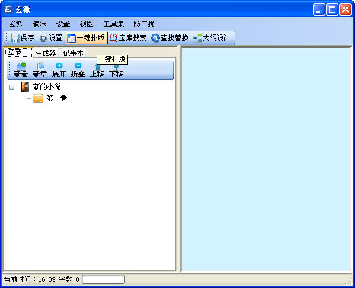The image size is (355, 288).
Task: Switch to the 记事本 tab
Action: pos(73,53)
